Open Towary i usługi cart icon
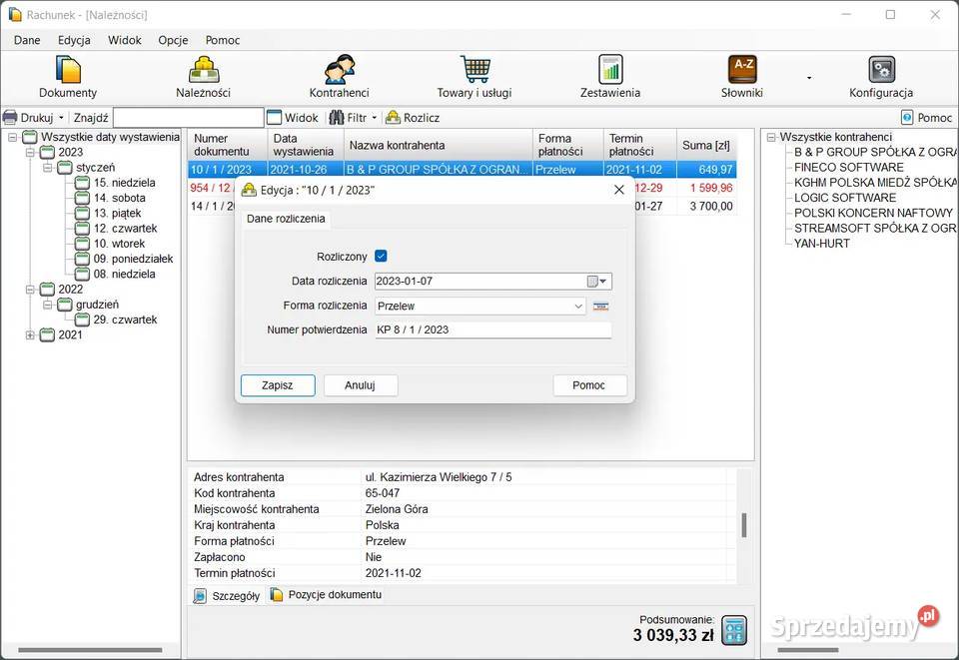The height and width of the screenshot is (660, 959). [475, 70]
